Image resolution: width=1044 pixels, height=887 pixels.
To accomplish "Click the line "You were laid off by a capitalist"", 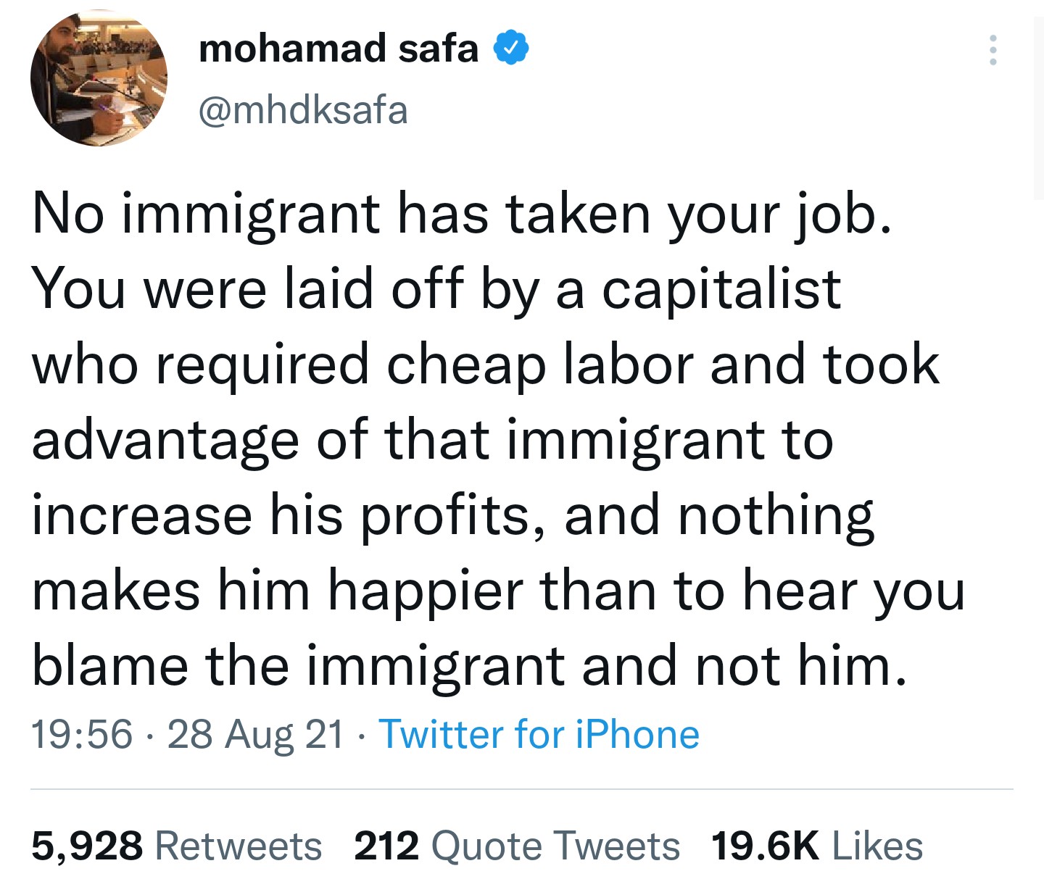I will click(436, 289).
